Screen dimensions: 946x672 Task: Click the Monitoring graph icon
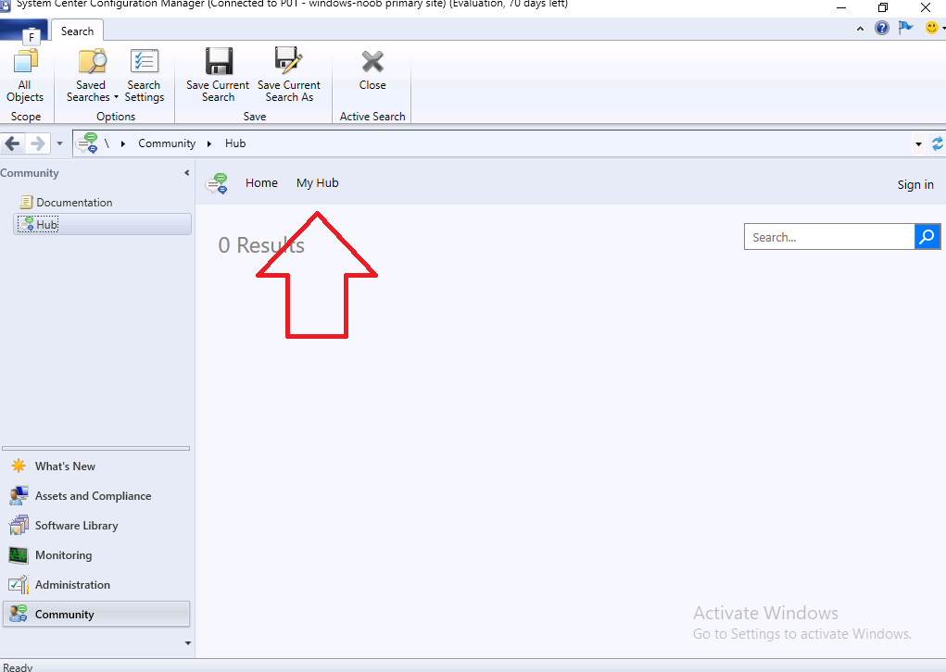pyautogui.click(x=19, y=554)
